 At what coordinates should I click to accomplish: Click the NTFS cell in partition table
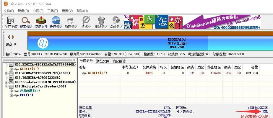point(149,73)
